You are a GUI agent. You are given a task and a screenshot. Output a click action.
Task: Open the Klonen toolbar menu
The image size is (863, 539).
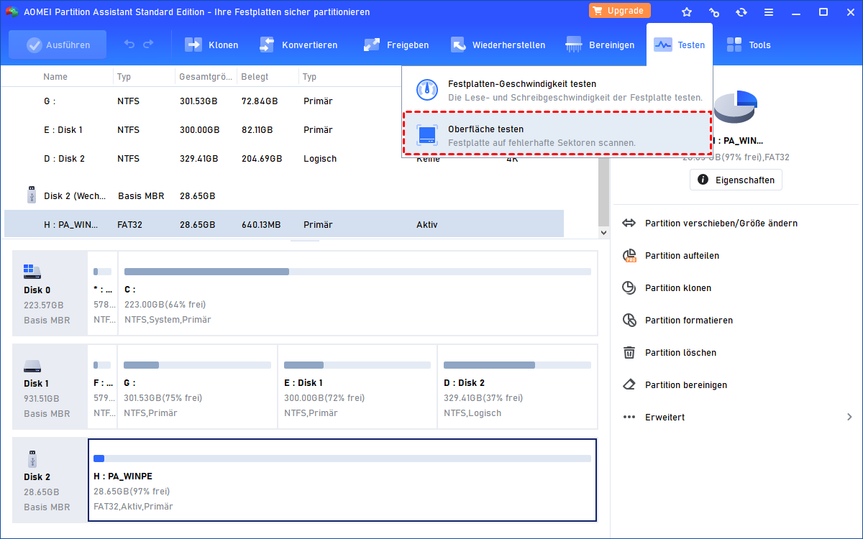pyautogui.click(x=211, y=45)
